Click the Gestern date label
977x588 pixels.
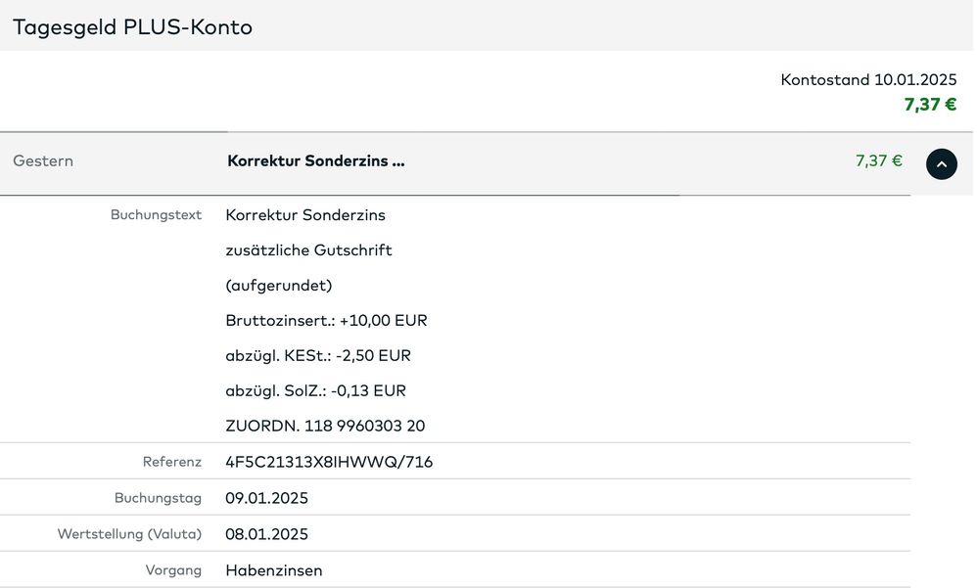[x=42, y=160]
